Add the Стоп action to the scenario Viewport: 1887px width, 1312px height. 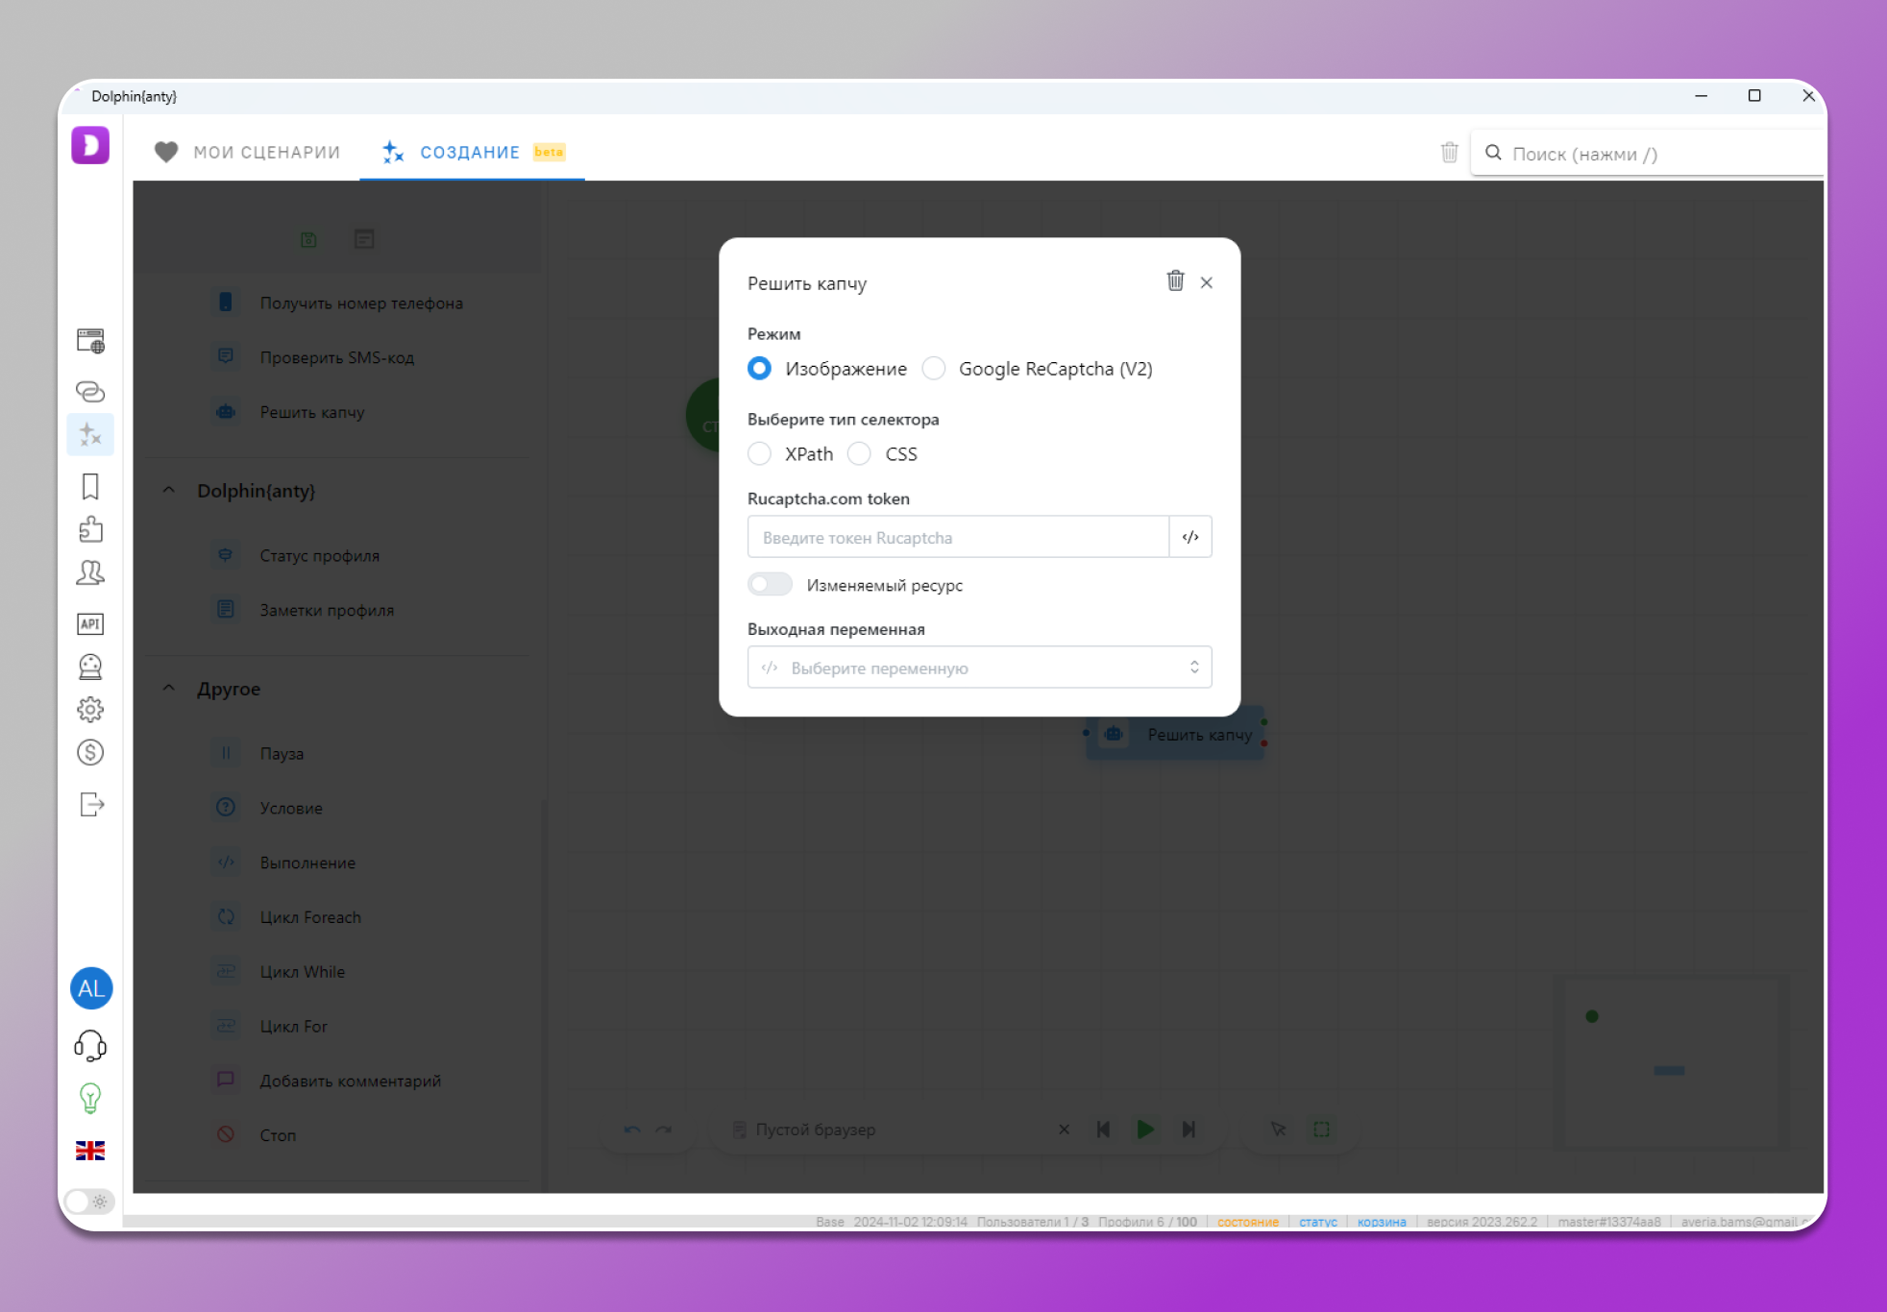pyautogui.click(x=278, y=1135)
